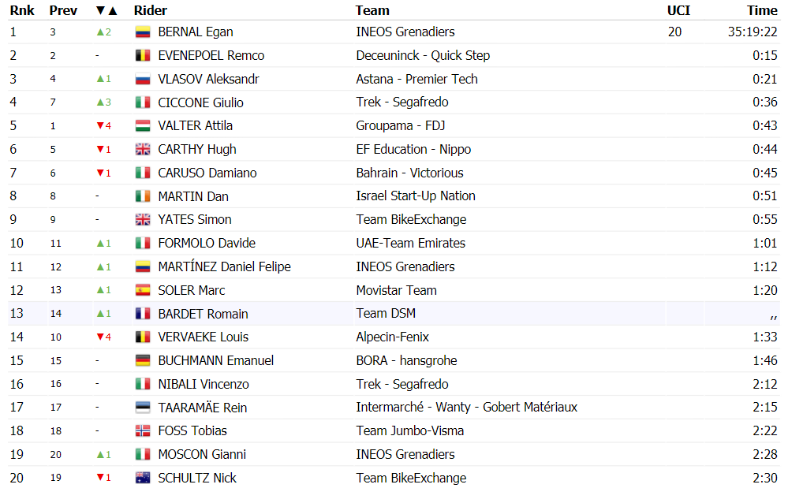Viewport: 788px width, 488px height.
Task: Sort by the UCI column header
Action: point(678,10)
